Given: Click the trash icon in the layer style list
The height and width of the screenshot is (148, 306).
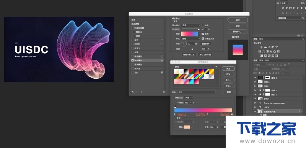Looking at the screenshot, I should coord(164,92).
